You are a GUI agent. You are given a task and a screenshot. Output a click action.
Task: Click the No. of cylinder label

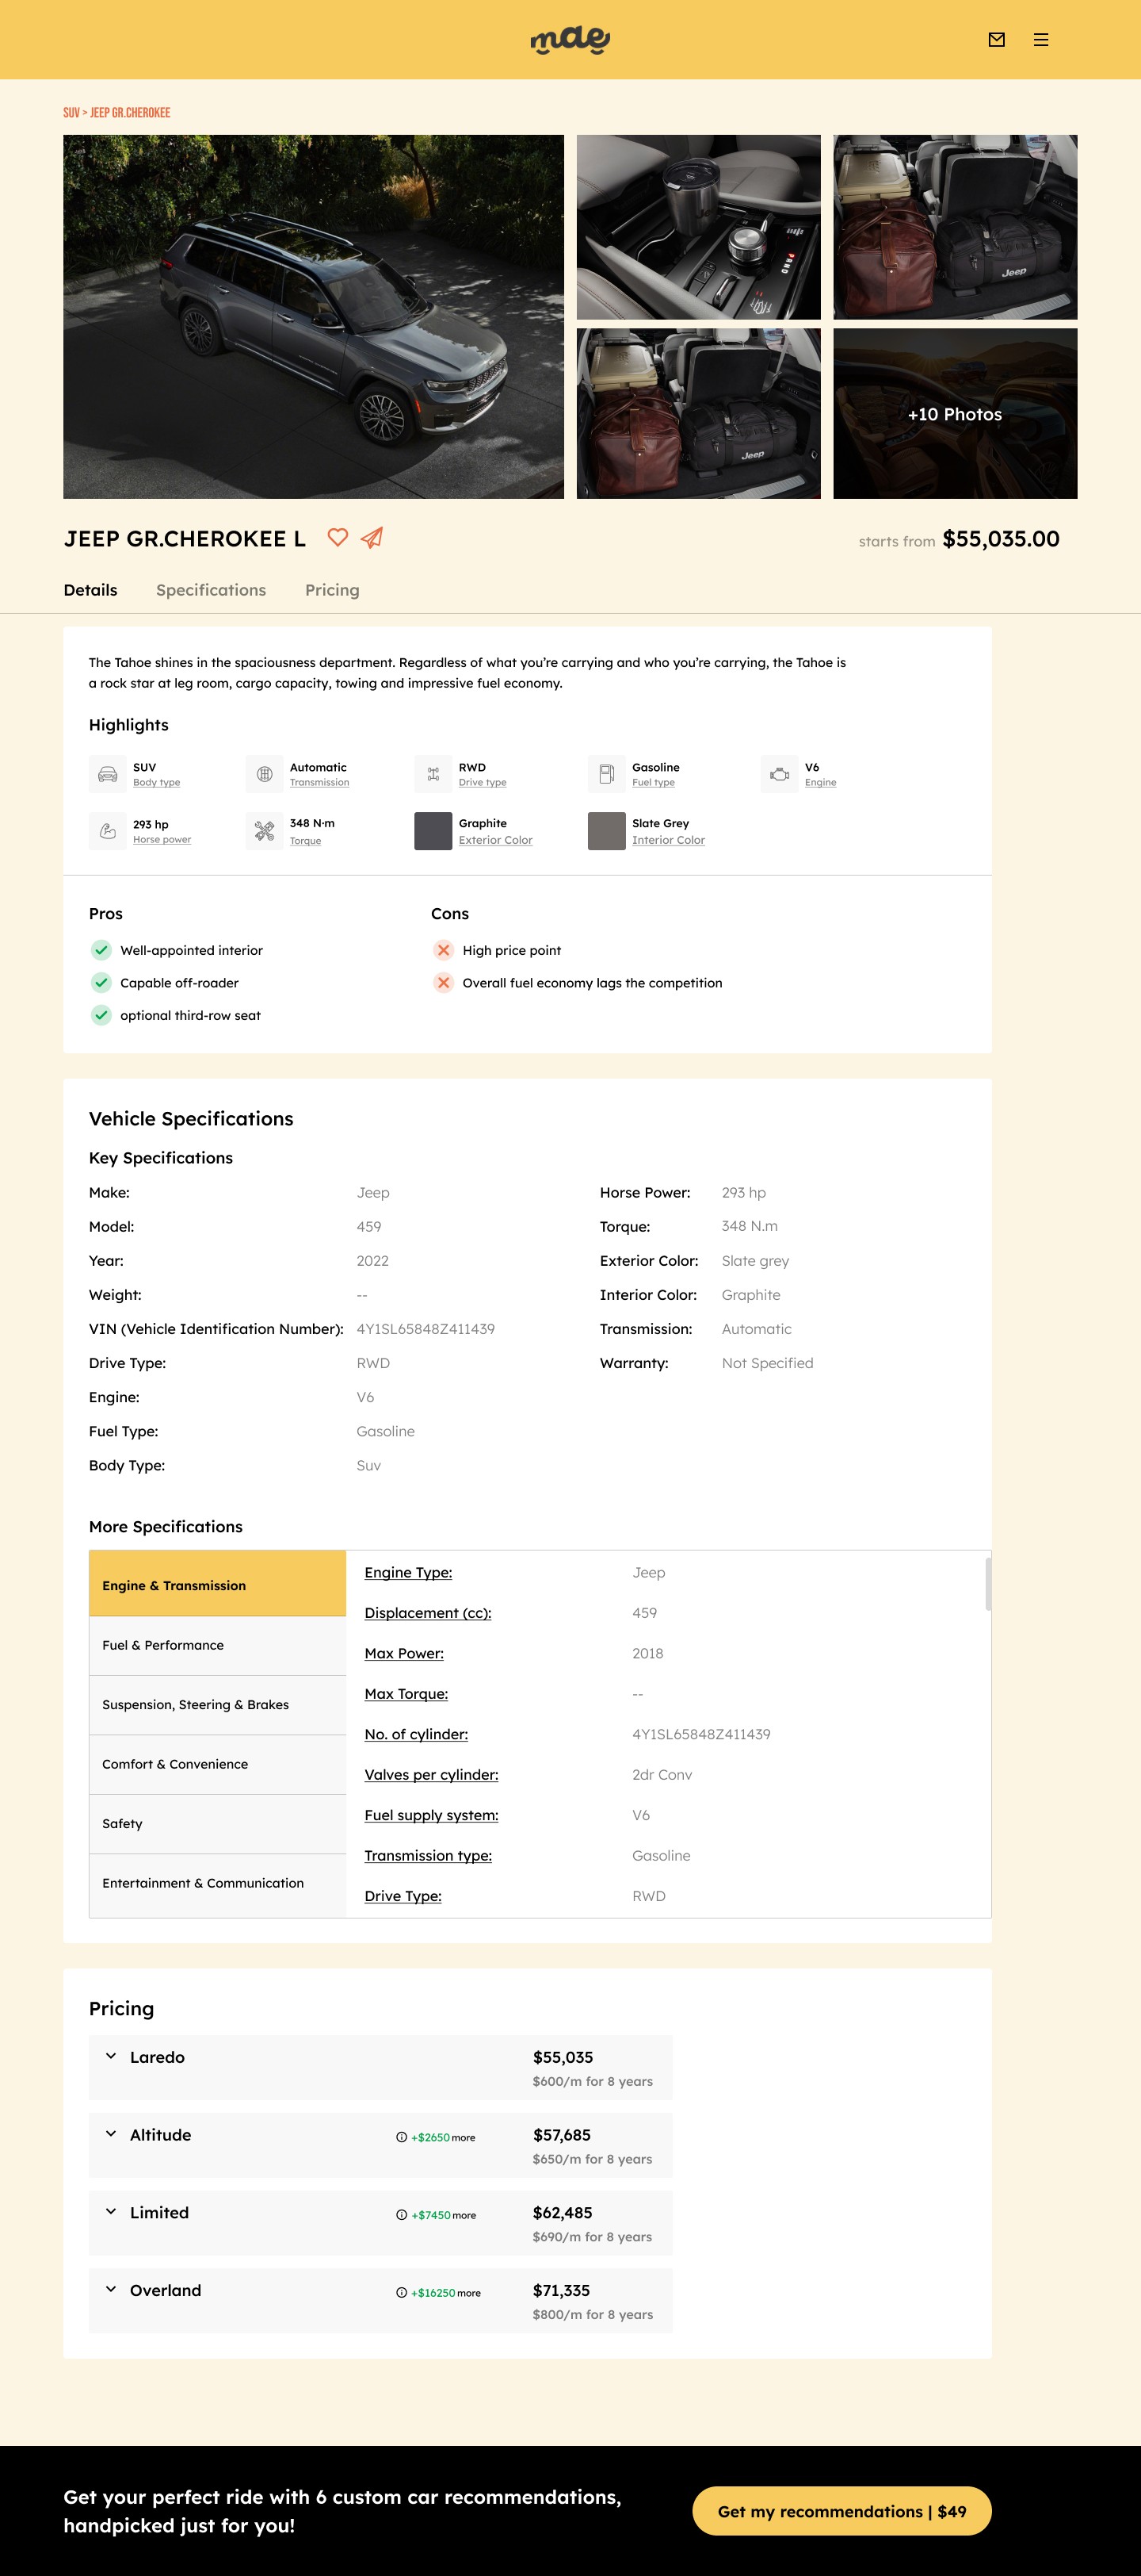point(416,1735)
